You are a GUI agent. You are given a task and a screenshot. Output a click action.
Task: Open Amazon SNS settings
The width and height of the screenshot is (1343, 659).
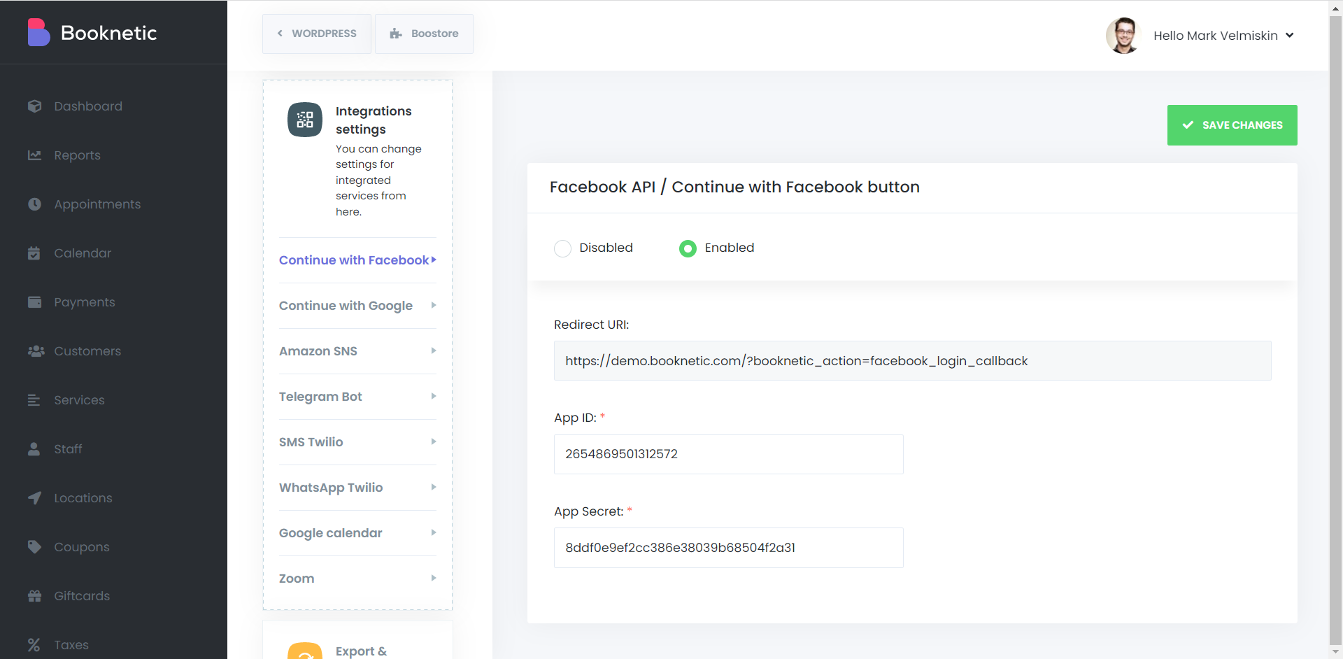[357, 351]
